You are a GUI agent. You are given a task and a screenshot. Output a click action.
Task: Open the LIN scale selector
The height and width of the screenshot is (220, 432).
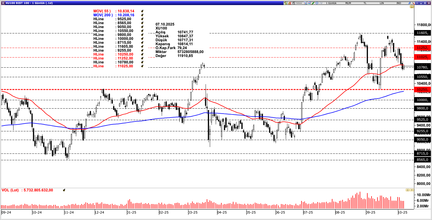click(x=382, y=3)
